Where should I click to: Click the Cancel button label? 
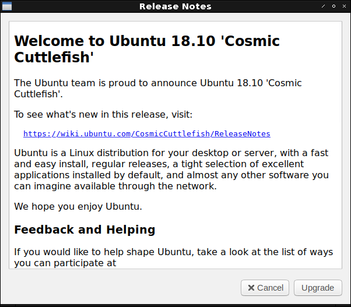[x=270, y=288]
